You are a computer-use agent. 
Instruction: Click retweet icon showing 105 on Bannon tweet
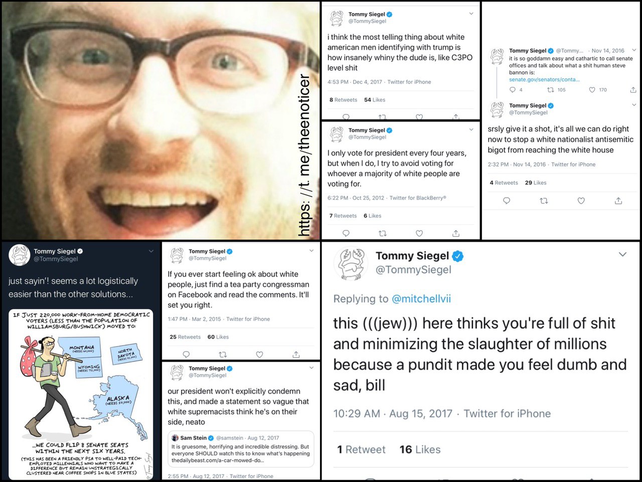(x=550, y=90)
